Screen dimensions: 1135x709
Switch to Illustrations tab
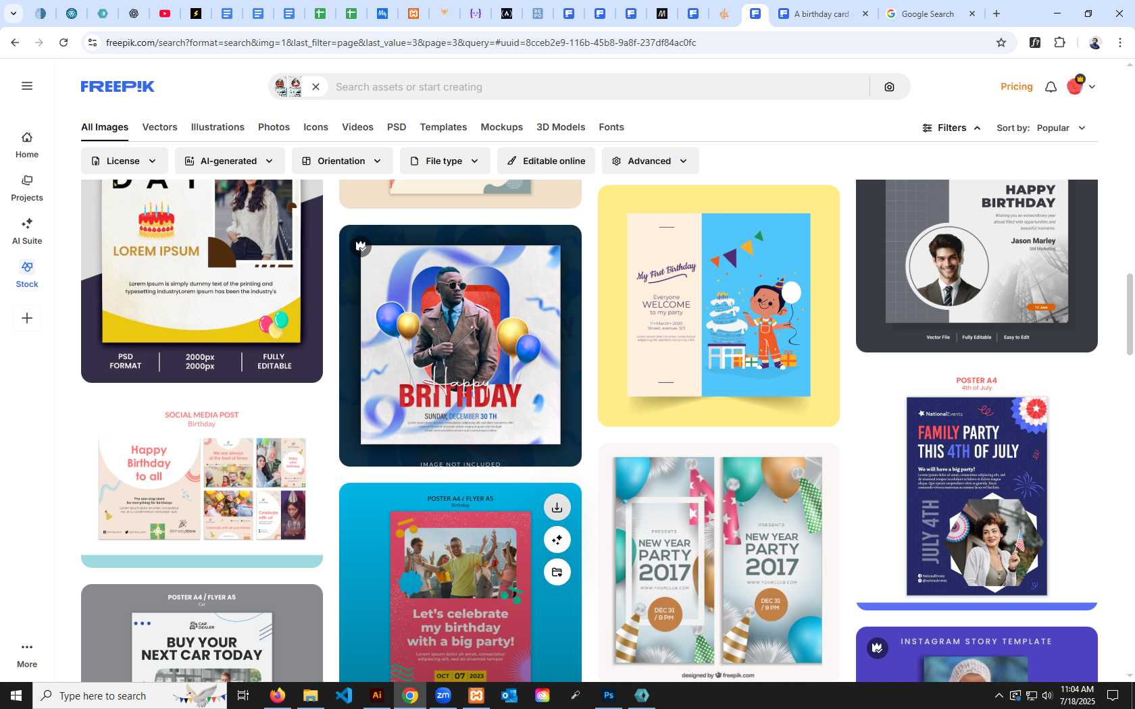[x=218, y=127]
